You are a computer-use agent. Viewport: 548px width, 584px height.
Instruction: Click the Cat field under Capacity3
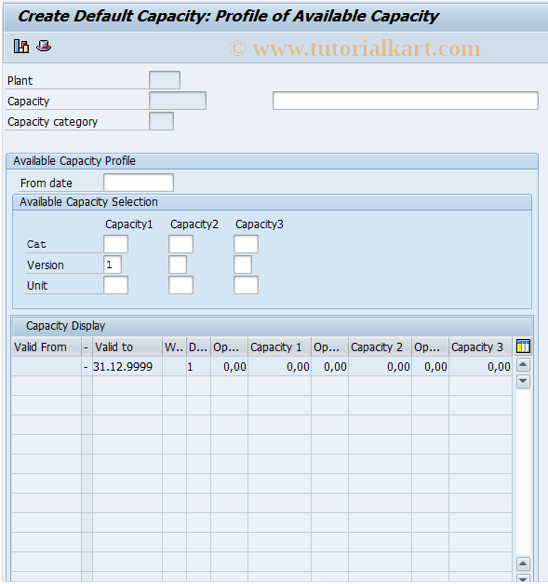(x=246, y=244)
